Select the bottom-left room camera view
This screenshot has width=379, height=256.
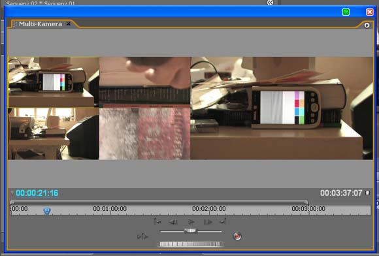pos(54,134)
